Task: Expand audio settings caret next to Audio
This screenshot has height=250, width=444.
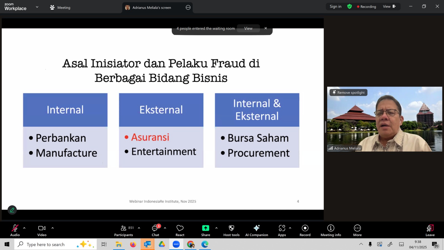Action: pyautogui.click(x=24, y=228)
